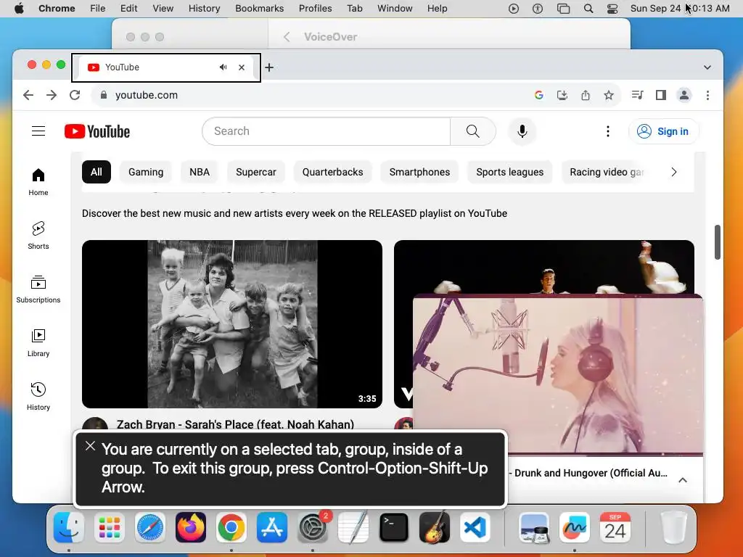View site information lock icon
This screenshot has height=557, width=743.
point(104,95)
